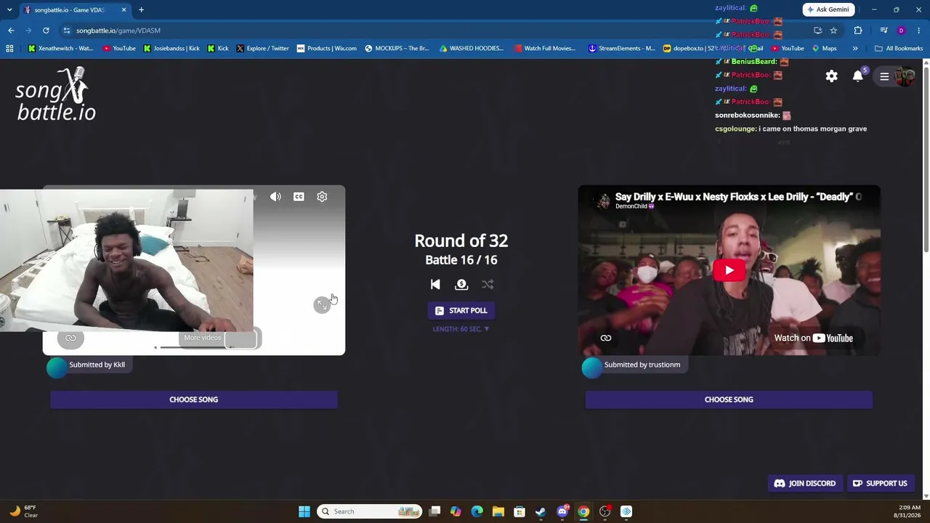930x523 pixels.
Task: Join the Discord server
Action: (805, 483)
